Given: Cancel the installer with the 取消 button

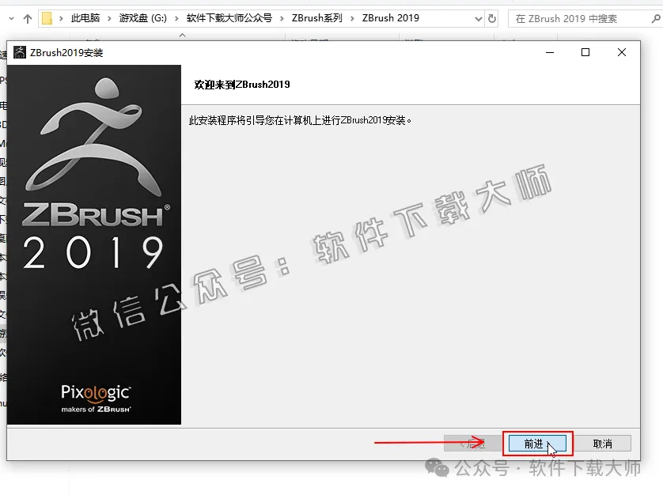Looking at the screenshot, I should (x=602, y=444).
